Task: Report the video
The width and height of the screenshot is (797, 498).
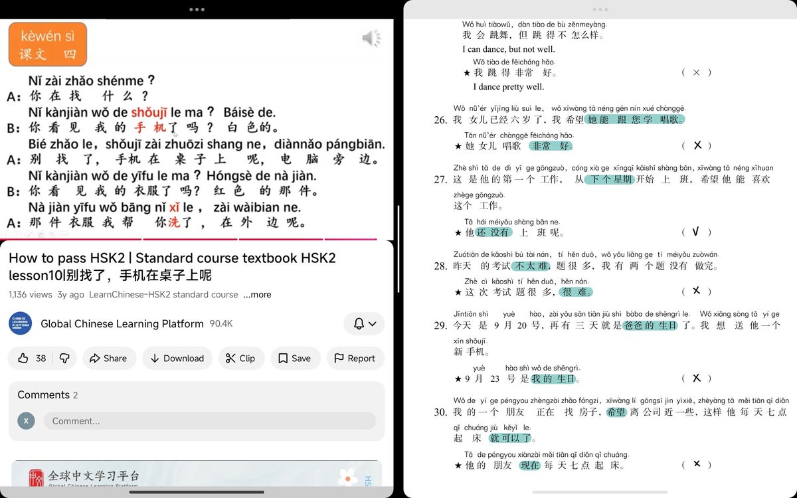Action: point(355,358)
